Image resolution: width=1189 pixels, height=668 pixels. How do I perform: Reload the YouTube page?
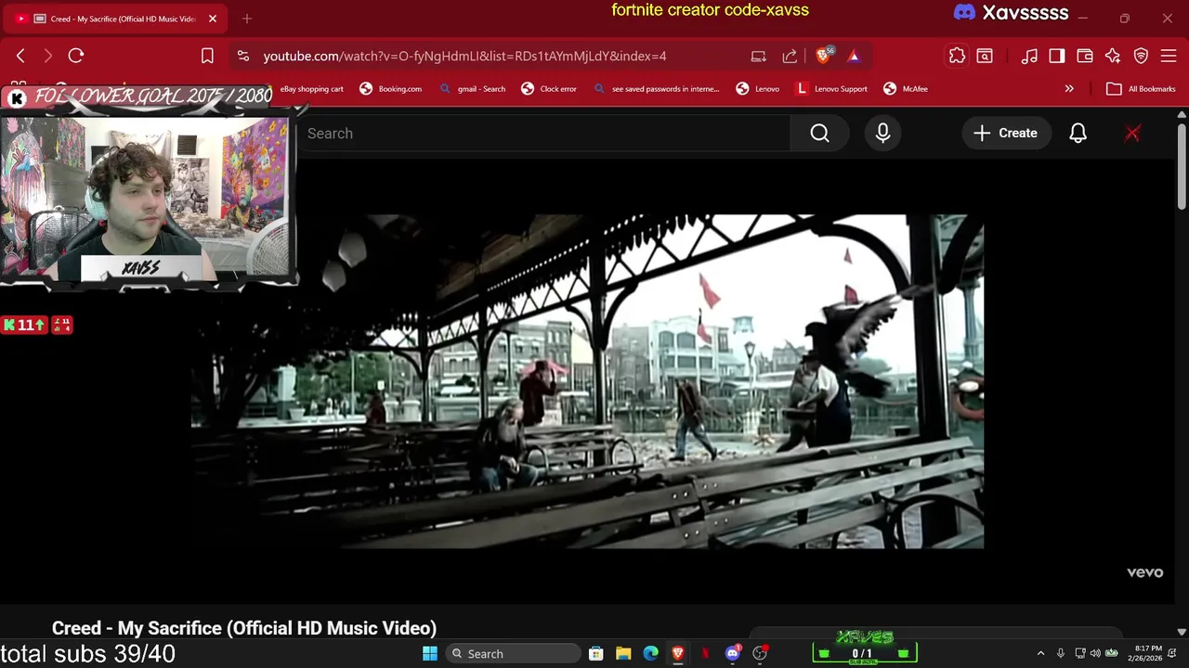(x=76, y=56)
